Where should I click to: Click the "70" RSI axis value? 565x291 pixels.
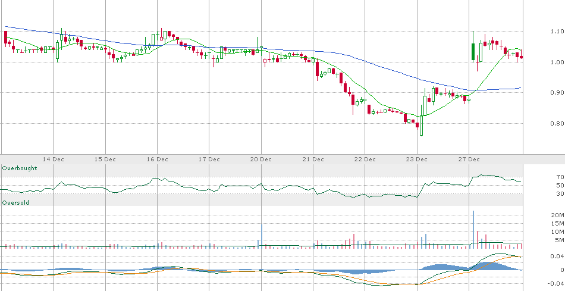[560, 177]
